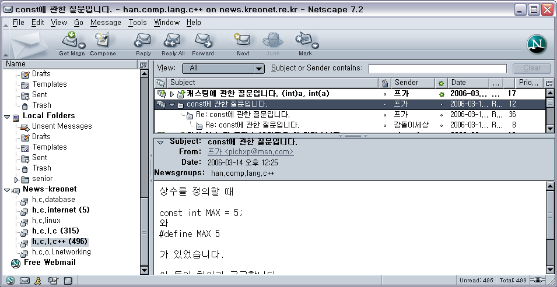
Task: Click the Netscape logo throbber
Action: point(537,44)
